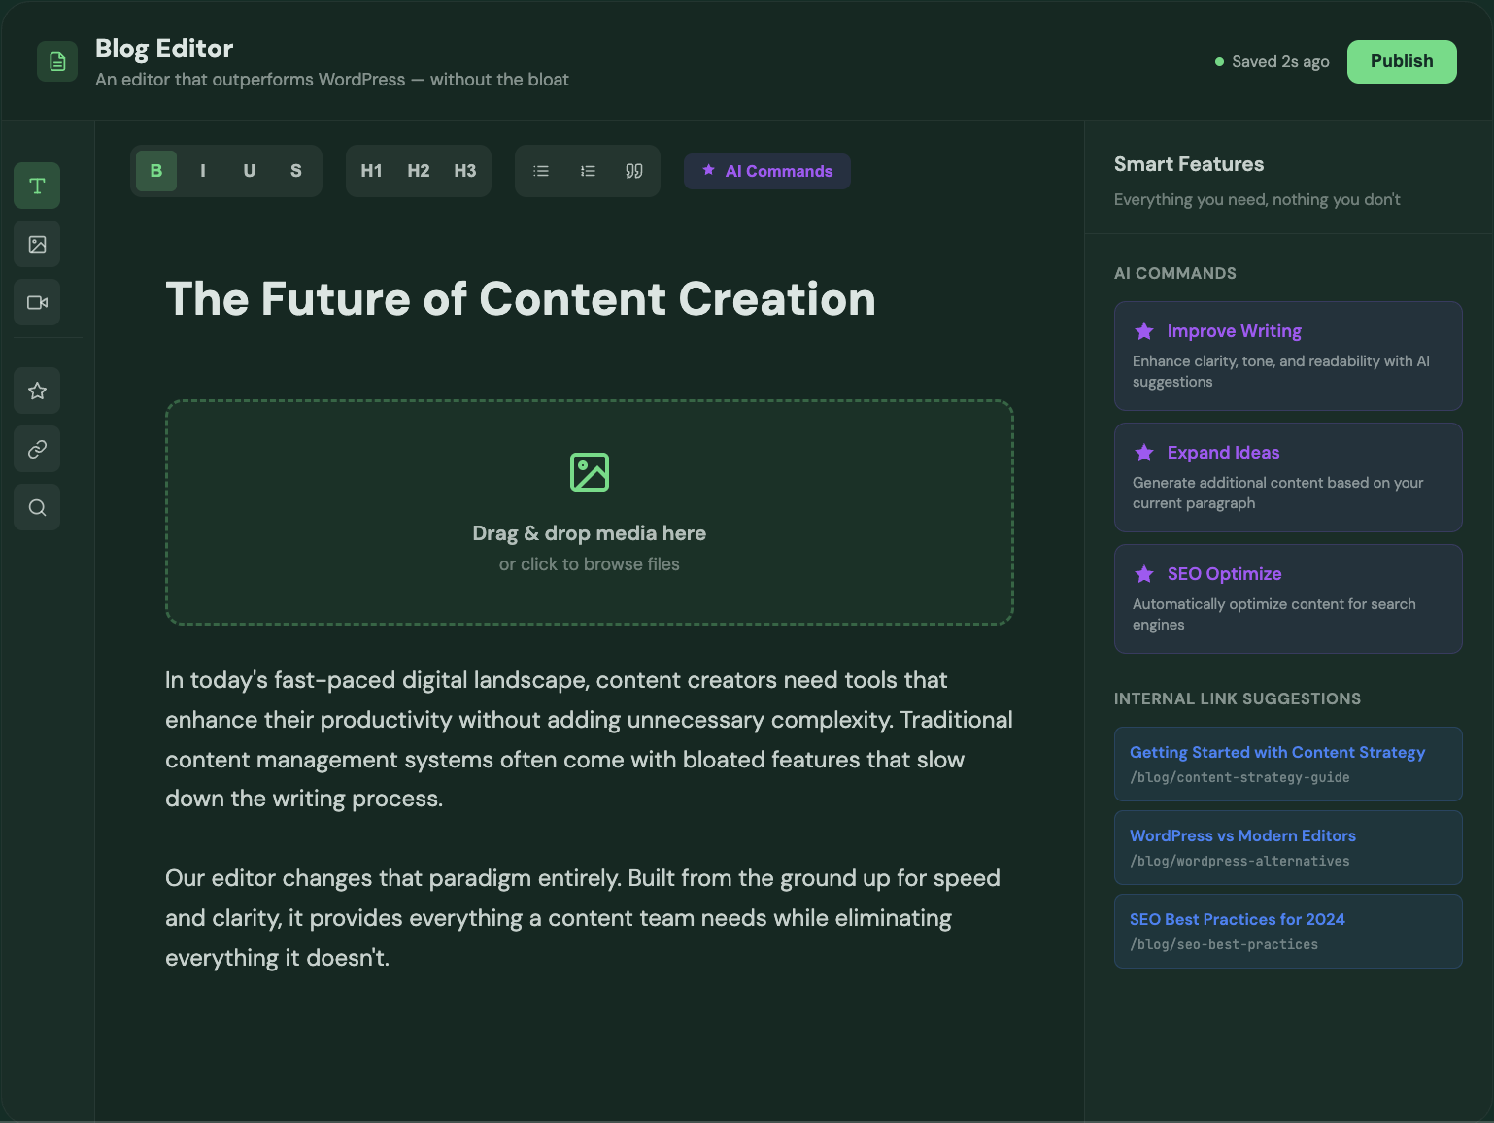Toggle bold formatting

[156, 171]
